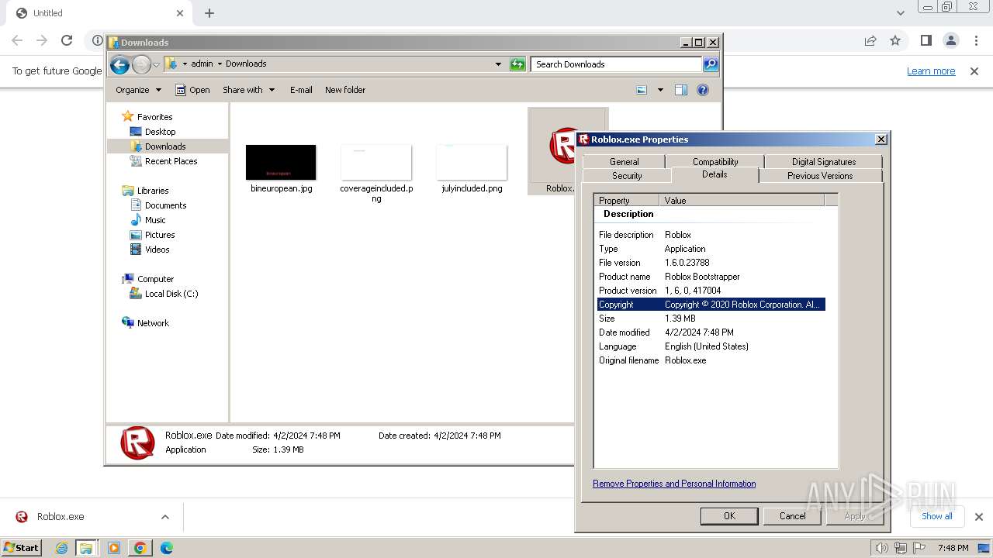This screenshot has width=993, height=558.
Task: Select Local Disk (C:) in navigation pane
Action: pos(171,294)
